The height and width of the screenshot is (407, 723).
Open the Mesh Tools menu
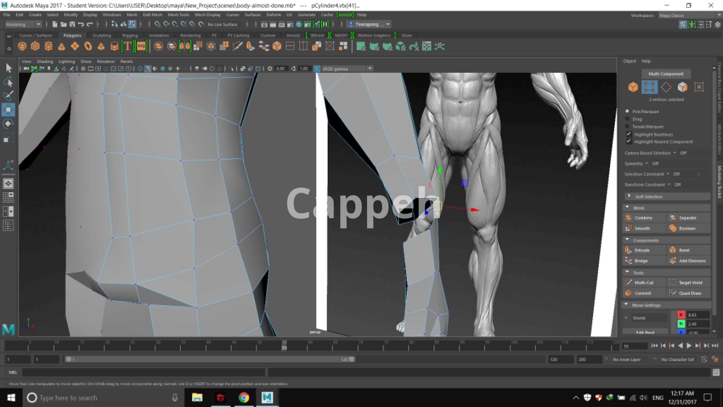coord(178,15)
